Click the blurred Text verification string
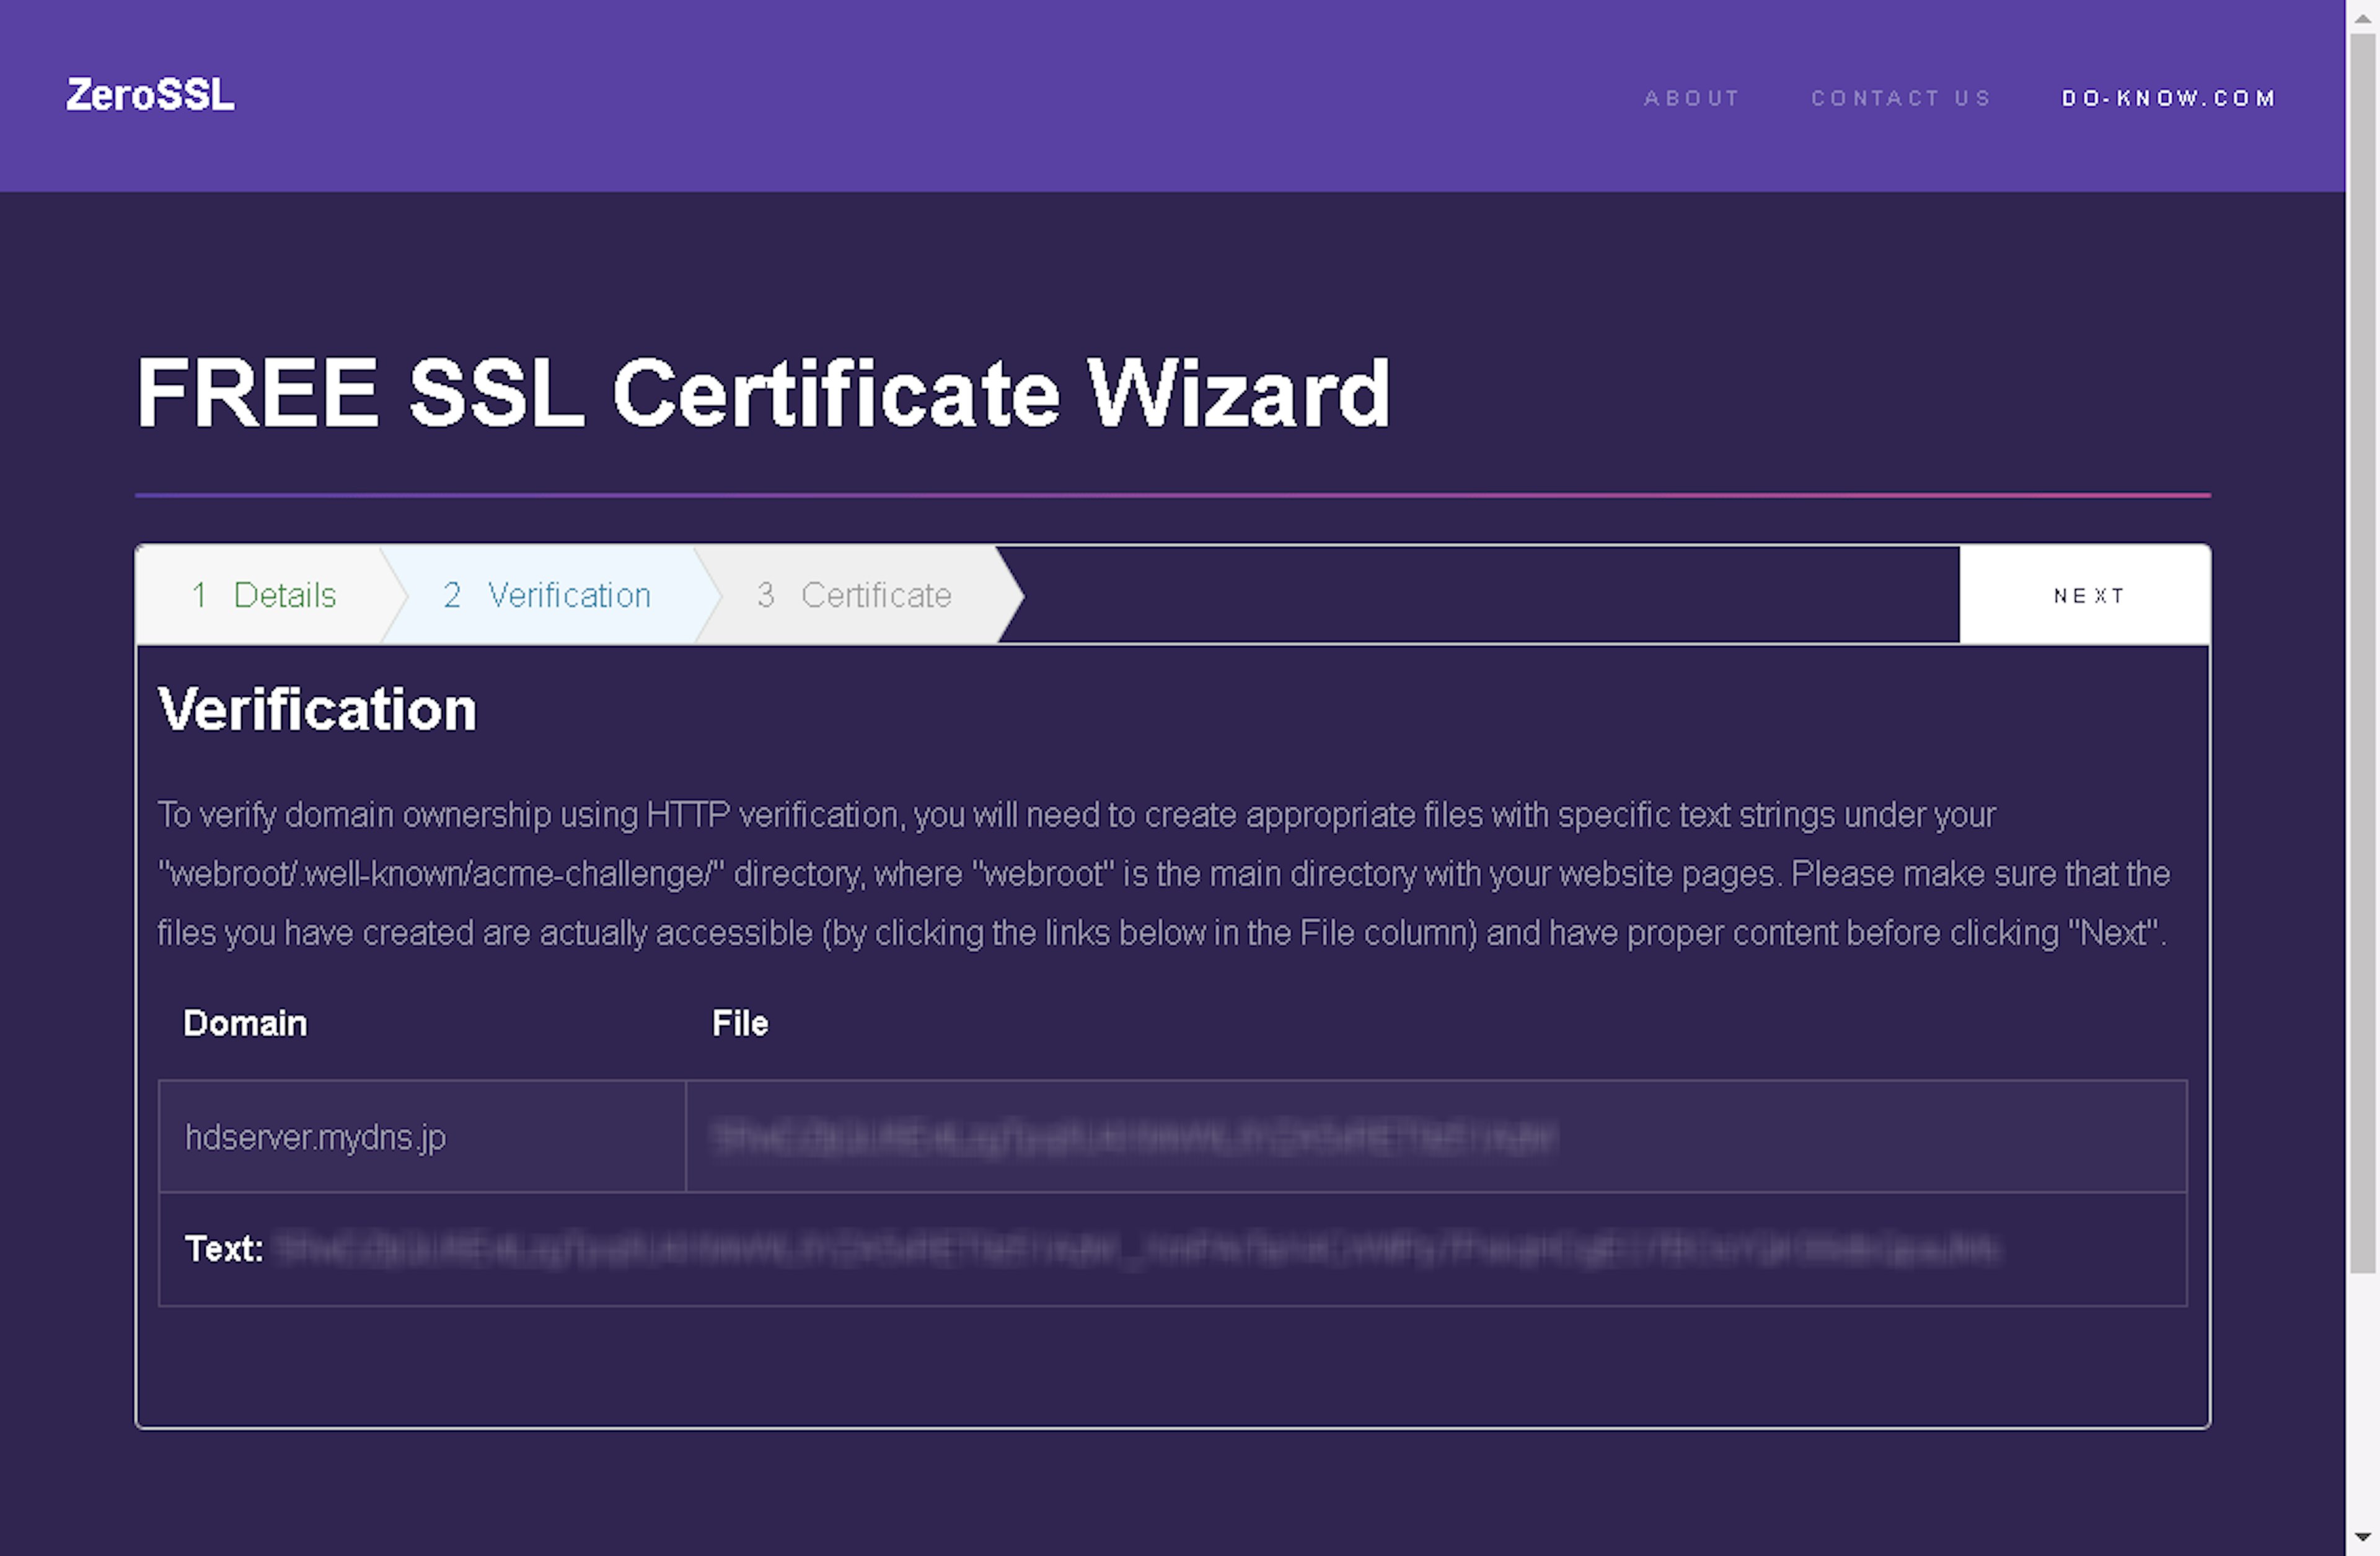Image resolution: width=2380 pixels, height=1556 pixels. (x=1135, y=1249)
